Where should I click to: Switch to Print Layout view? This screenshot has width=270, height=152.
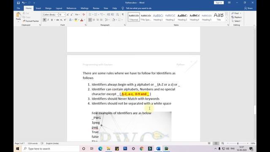[216, 144]
